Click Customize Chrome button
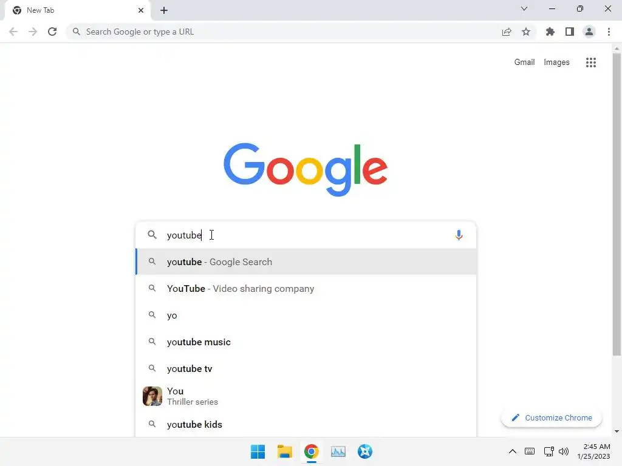The width and height of the screenshot is (622, 466). pos(552,417)
